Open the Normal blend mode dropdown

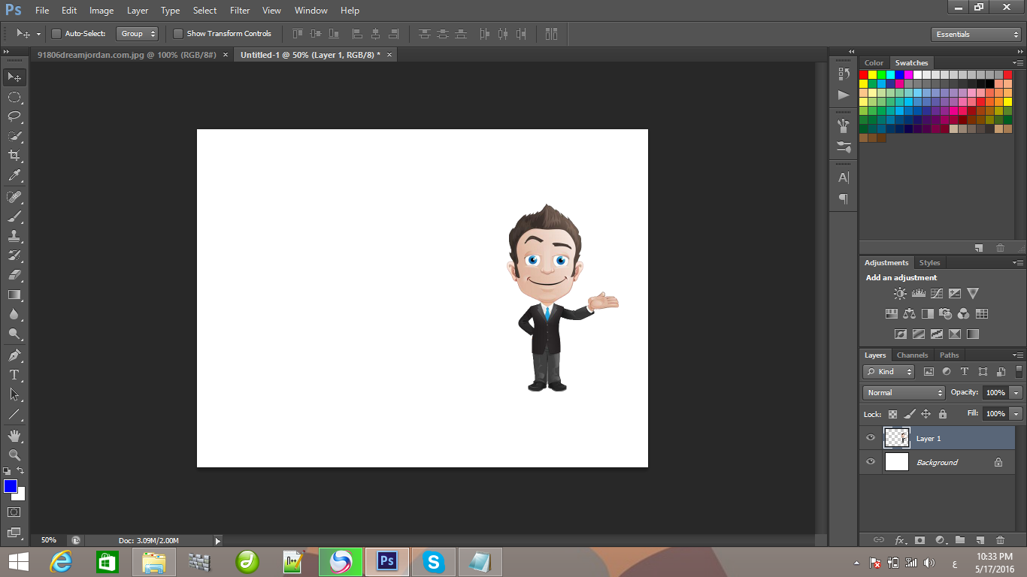point(904,393)
